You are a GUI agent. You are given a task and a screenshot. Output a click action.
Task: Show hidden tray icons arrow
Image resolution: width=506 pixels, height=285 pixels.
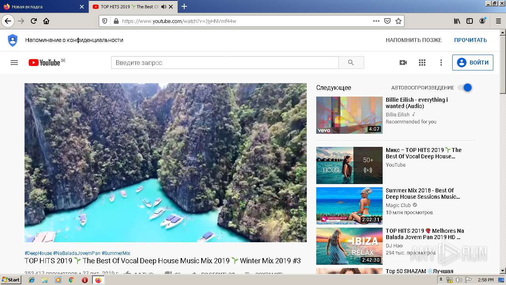(441, 280)
